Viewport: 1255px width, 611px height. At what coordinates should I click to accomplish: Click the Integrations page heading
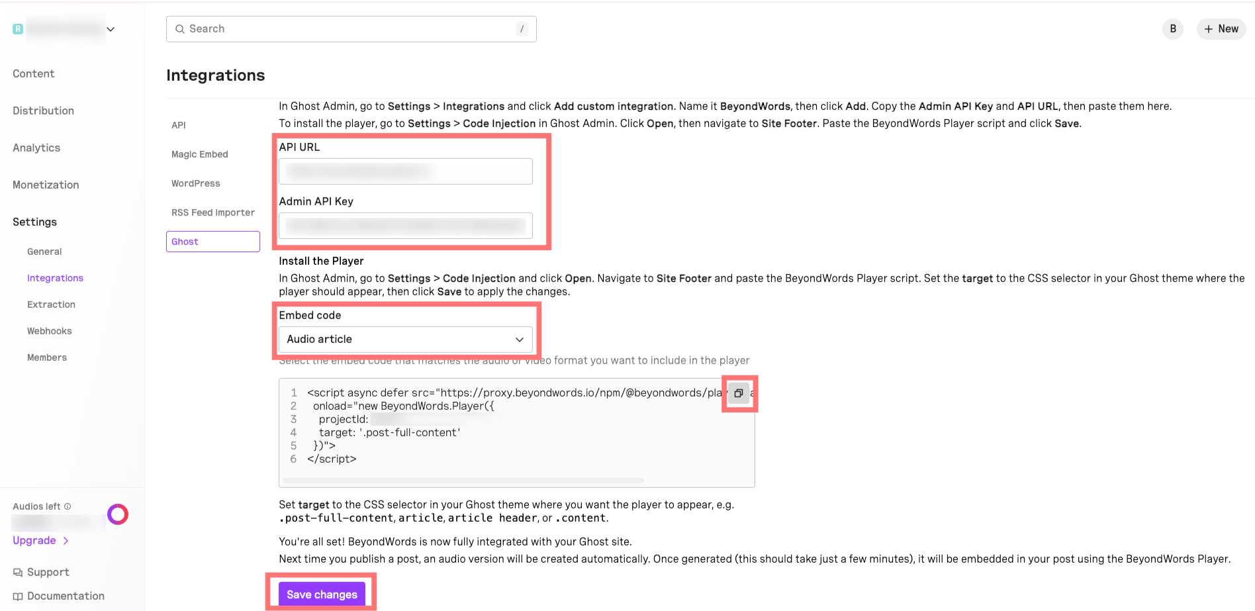(x=216, y=75)
